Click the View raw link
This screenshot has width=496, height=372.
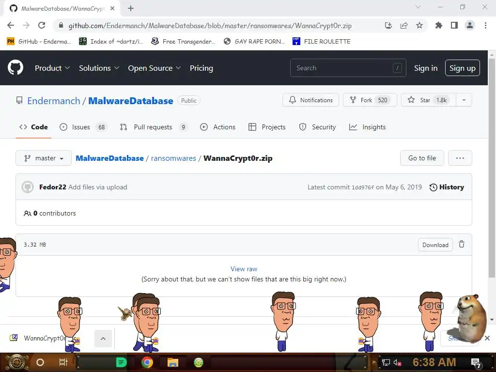[244, 269]
